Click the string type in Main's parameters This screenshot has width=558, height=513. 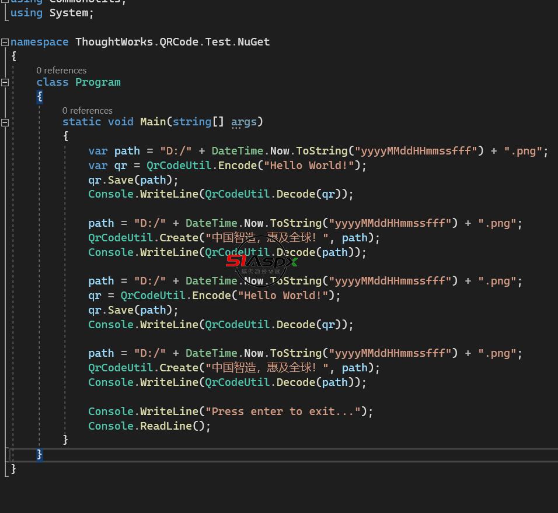[191, 122]
